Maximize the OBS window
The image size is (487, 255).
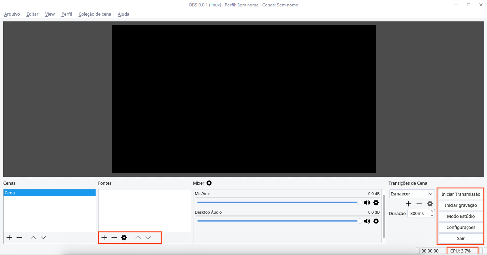point(468,5)
